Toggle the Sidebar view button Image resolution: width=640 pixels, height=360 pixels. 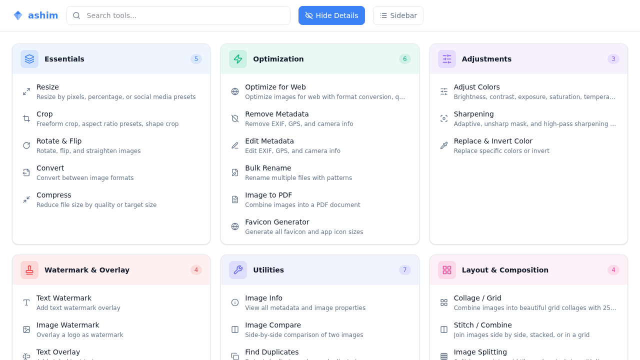click(398, 15)
